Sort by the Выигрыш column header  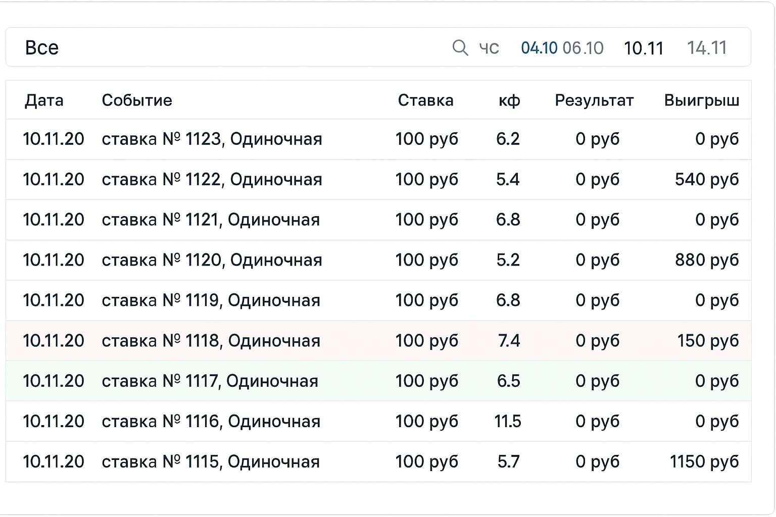coord(702,100)
